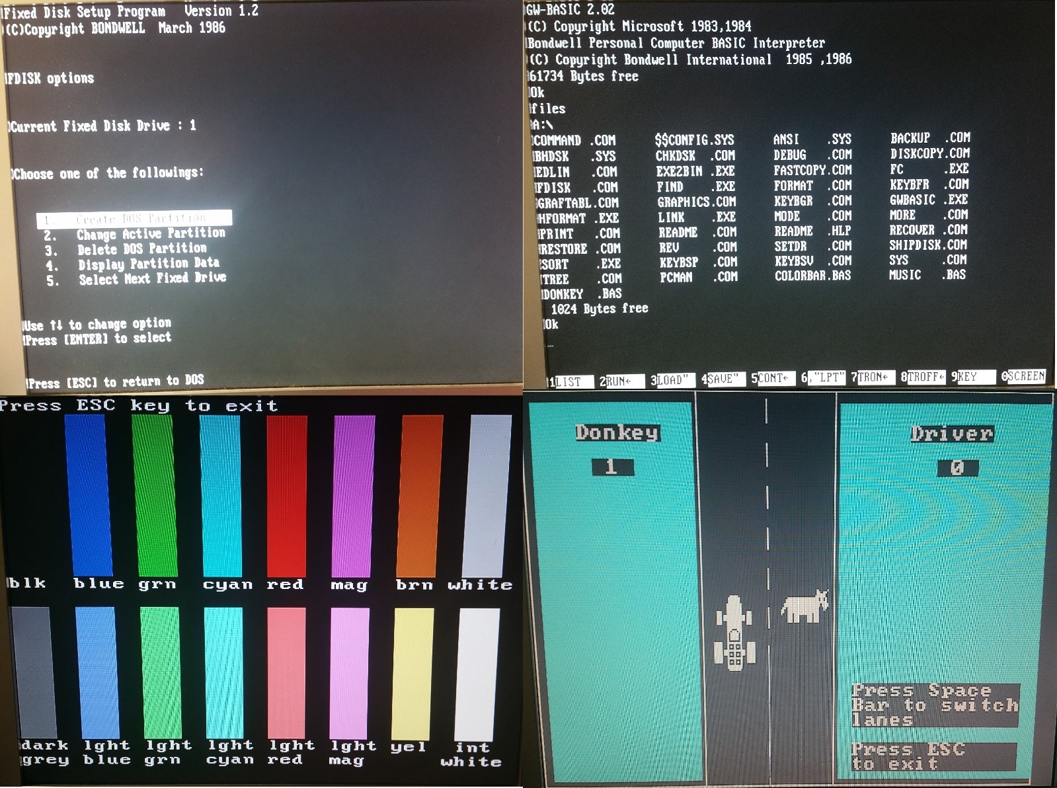Image resolution: width=1057 pixels, height=788 pixels.
Task: Click the Donkey heading in the game
Action: 617,432
